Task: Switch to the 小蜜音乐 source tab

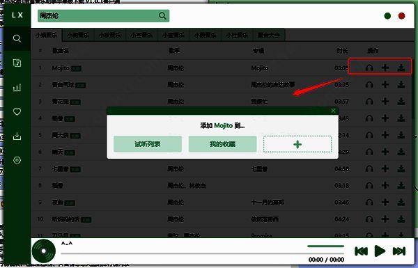Action: [173, 36]
